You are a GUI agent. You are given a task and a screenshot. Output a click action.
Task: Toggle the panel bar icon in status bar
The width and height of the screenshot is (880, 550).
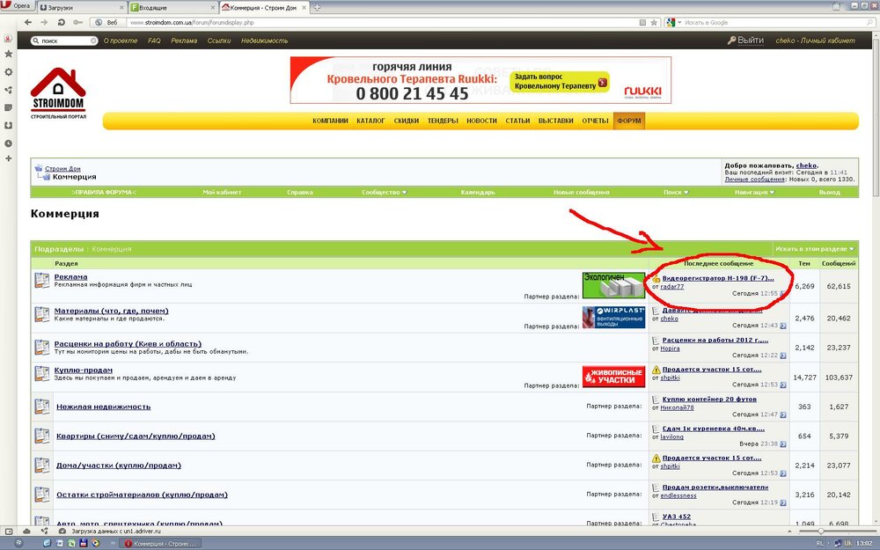point(9,531)
